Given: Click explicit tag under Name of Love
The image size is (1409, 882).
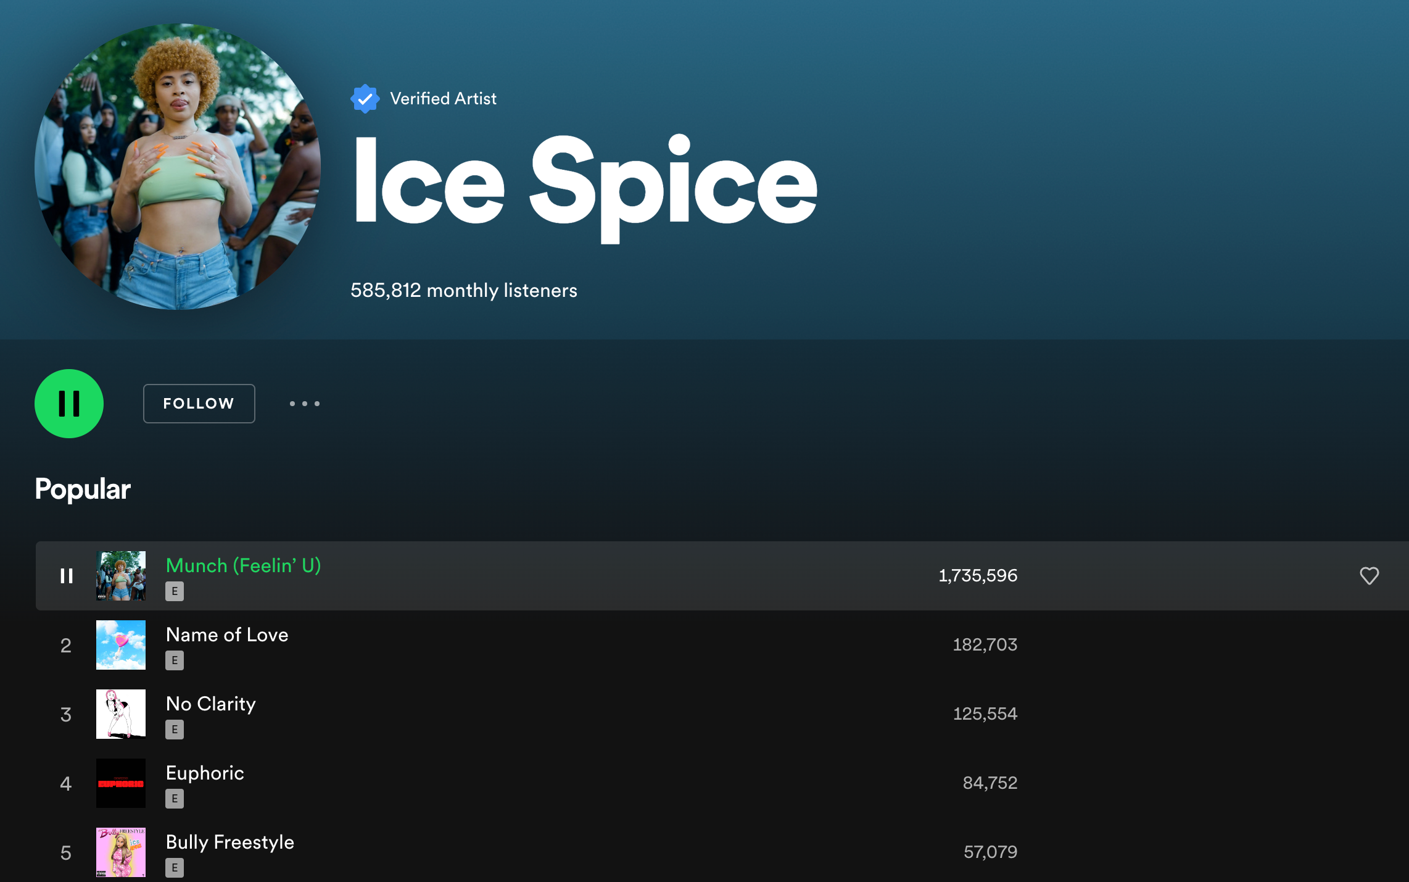Looking at the screenshot, I should pyautogui.click(x=175, y=660).
